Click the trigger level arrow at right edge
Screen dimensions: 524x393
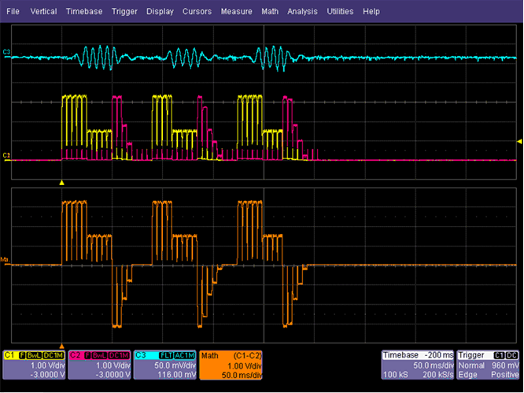tap(518, 142)
